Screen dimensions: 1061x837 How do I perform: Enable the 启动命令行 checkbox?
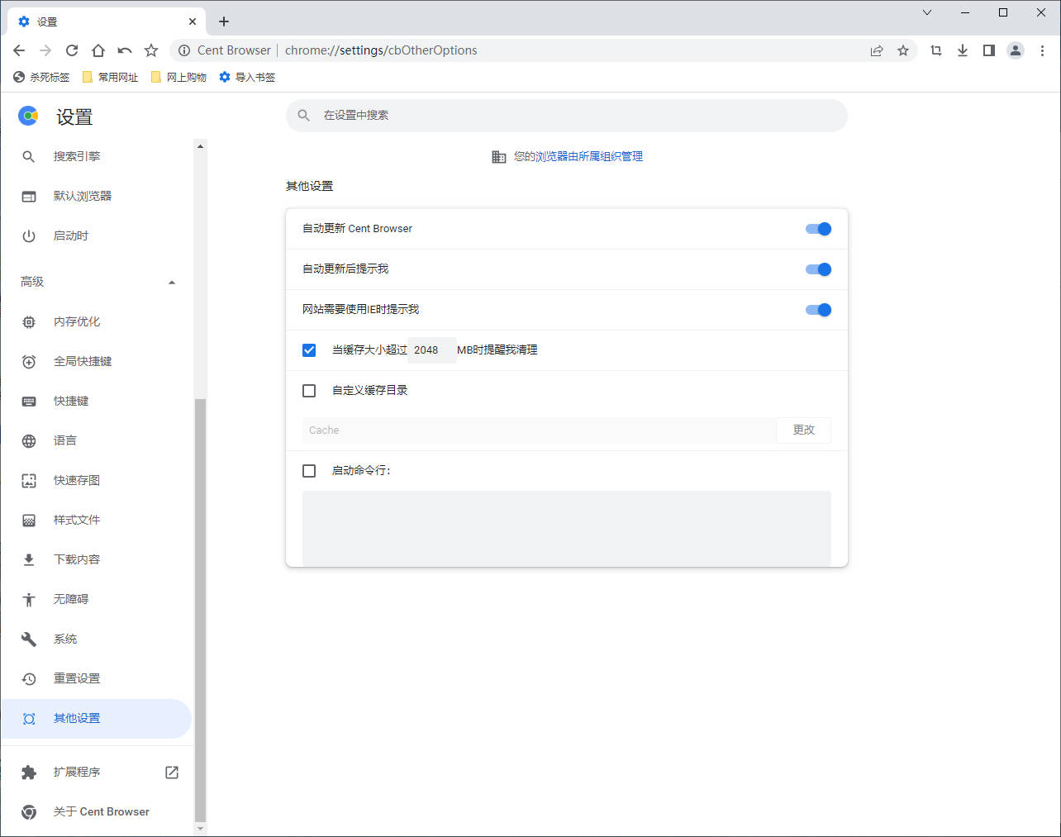pyautogui.click(x=309, y=471)
